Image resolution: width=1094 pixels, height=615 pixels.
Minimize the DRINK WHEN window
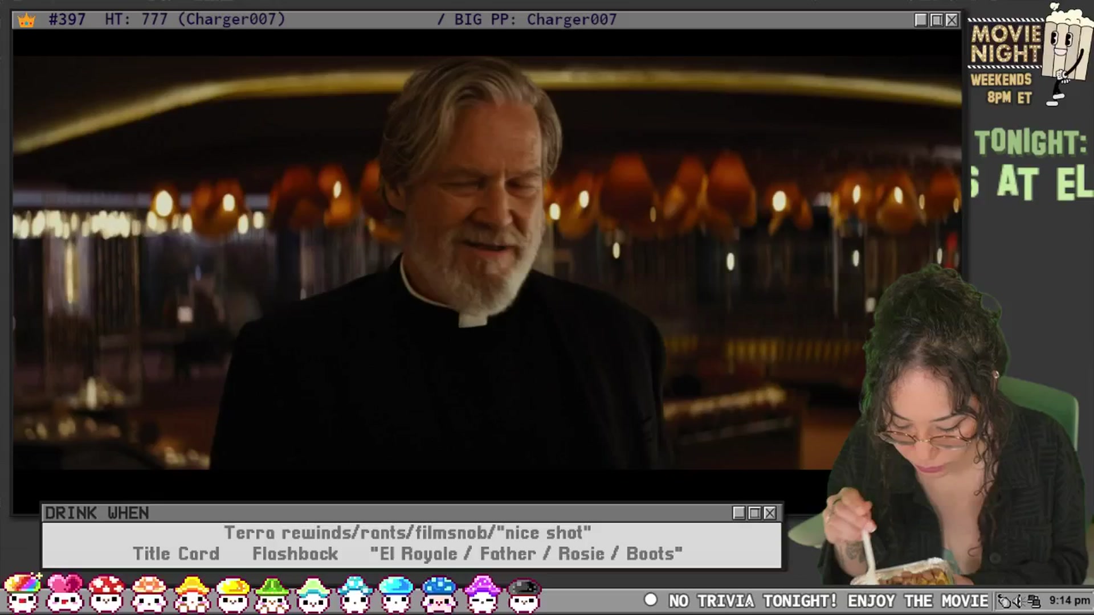(x=739, y=513)
